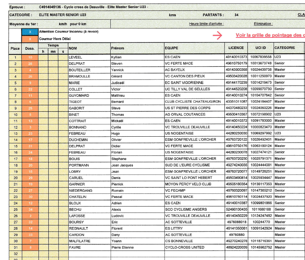Image resolution: width=305 pixels, height=260 pixels.
Task: Click orange dossard cell 34
Action: 30,210
